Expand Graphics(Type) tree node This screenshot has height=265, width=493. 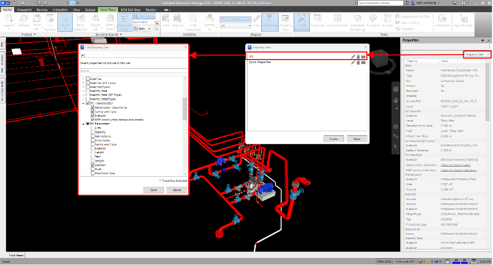click(84, 87)
